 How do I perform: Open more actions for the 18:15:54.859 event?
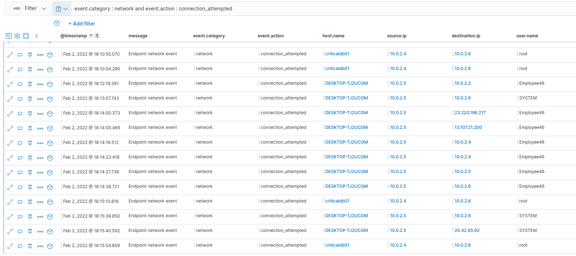tap(40, 246)
